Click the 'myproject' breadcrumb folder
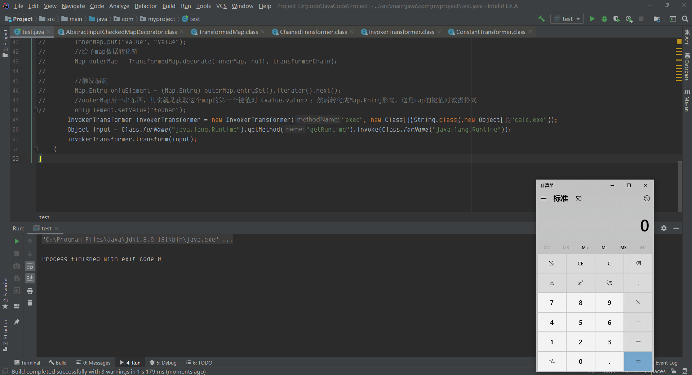Viewport: 692px width, 375px height. (158, 19)
